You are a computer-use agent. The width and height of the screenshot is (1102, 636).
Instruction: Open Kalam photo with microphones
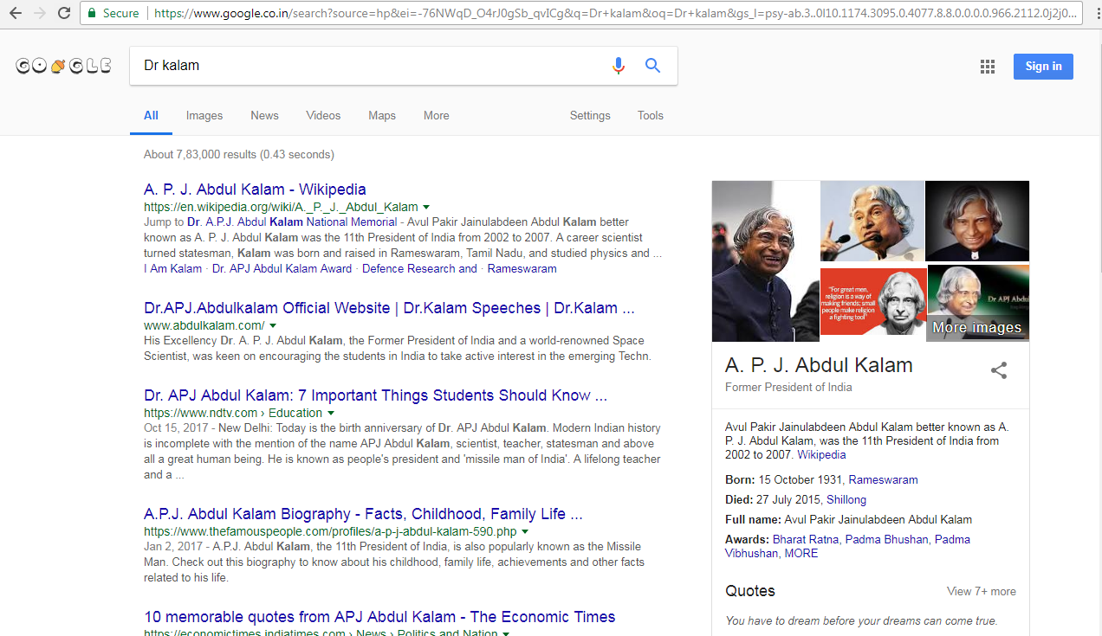[872, 221]
